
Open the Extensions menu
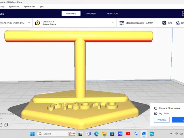click(14, 6)
